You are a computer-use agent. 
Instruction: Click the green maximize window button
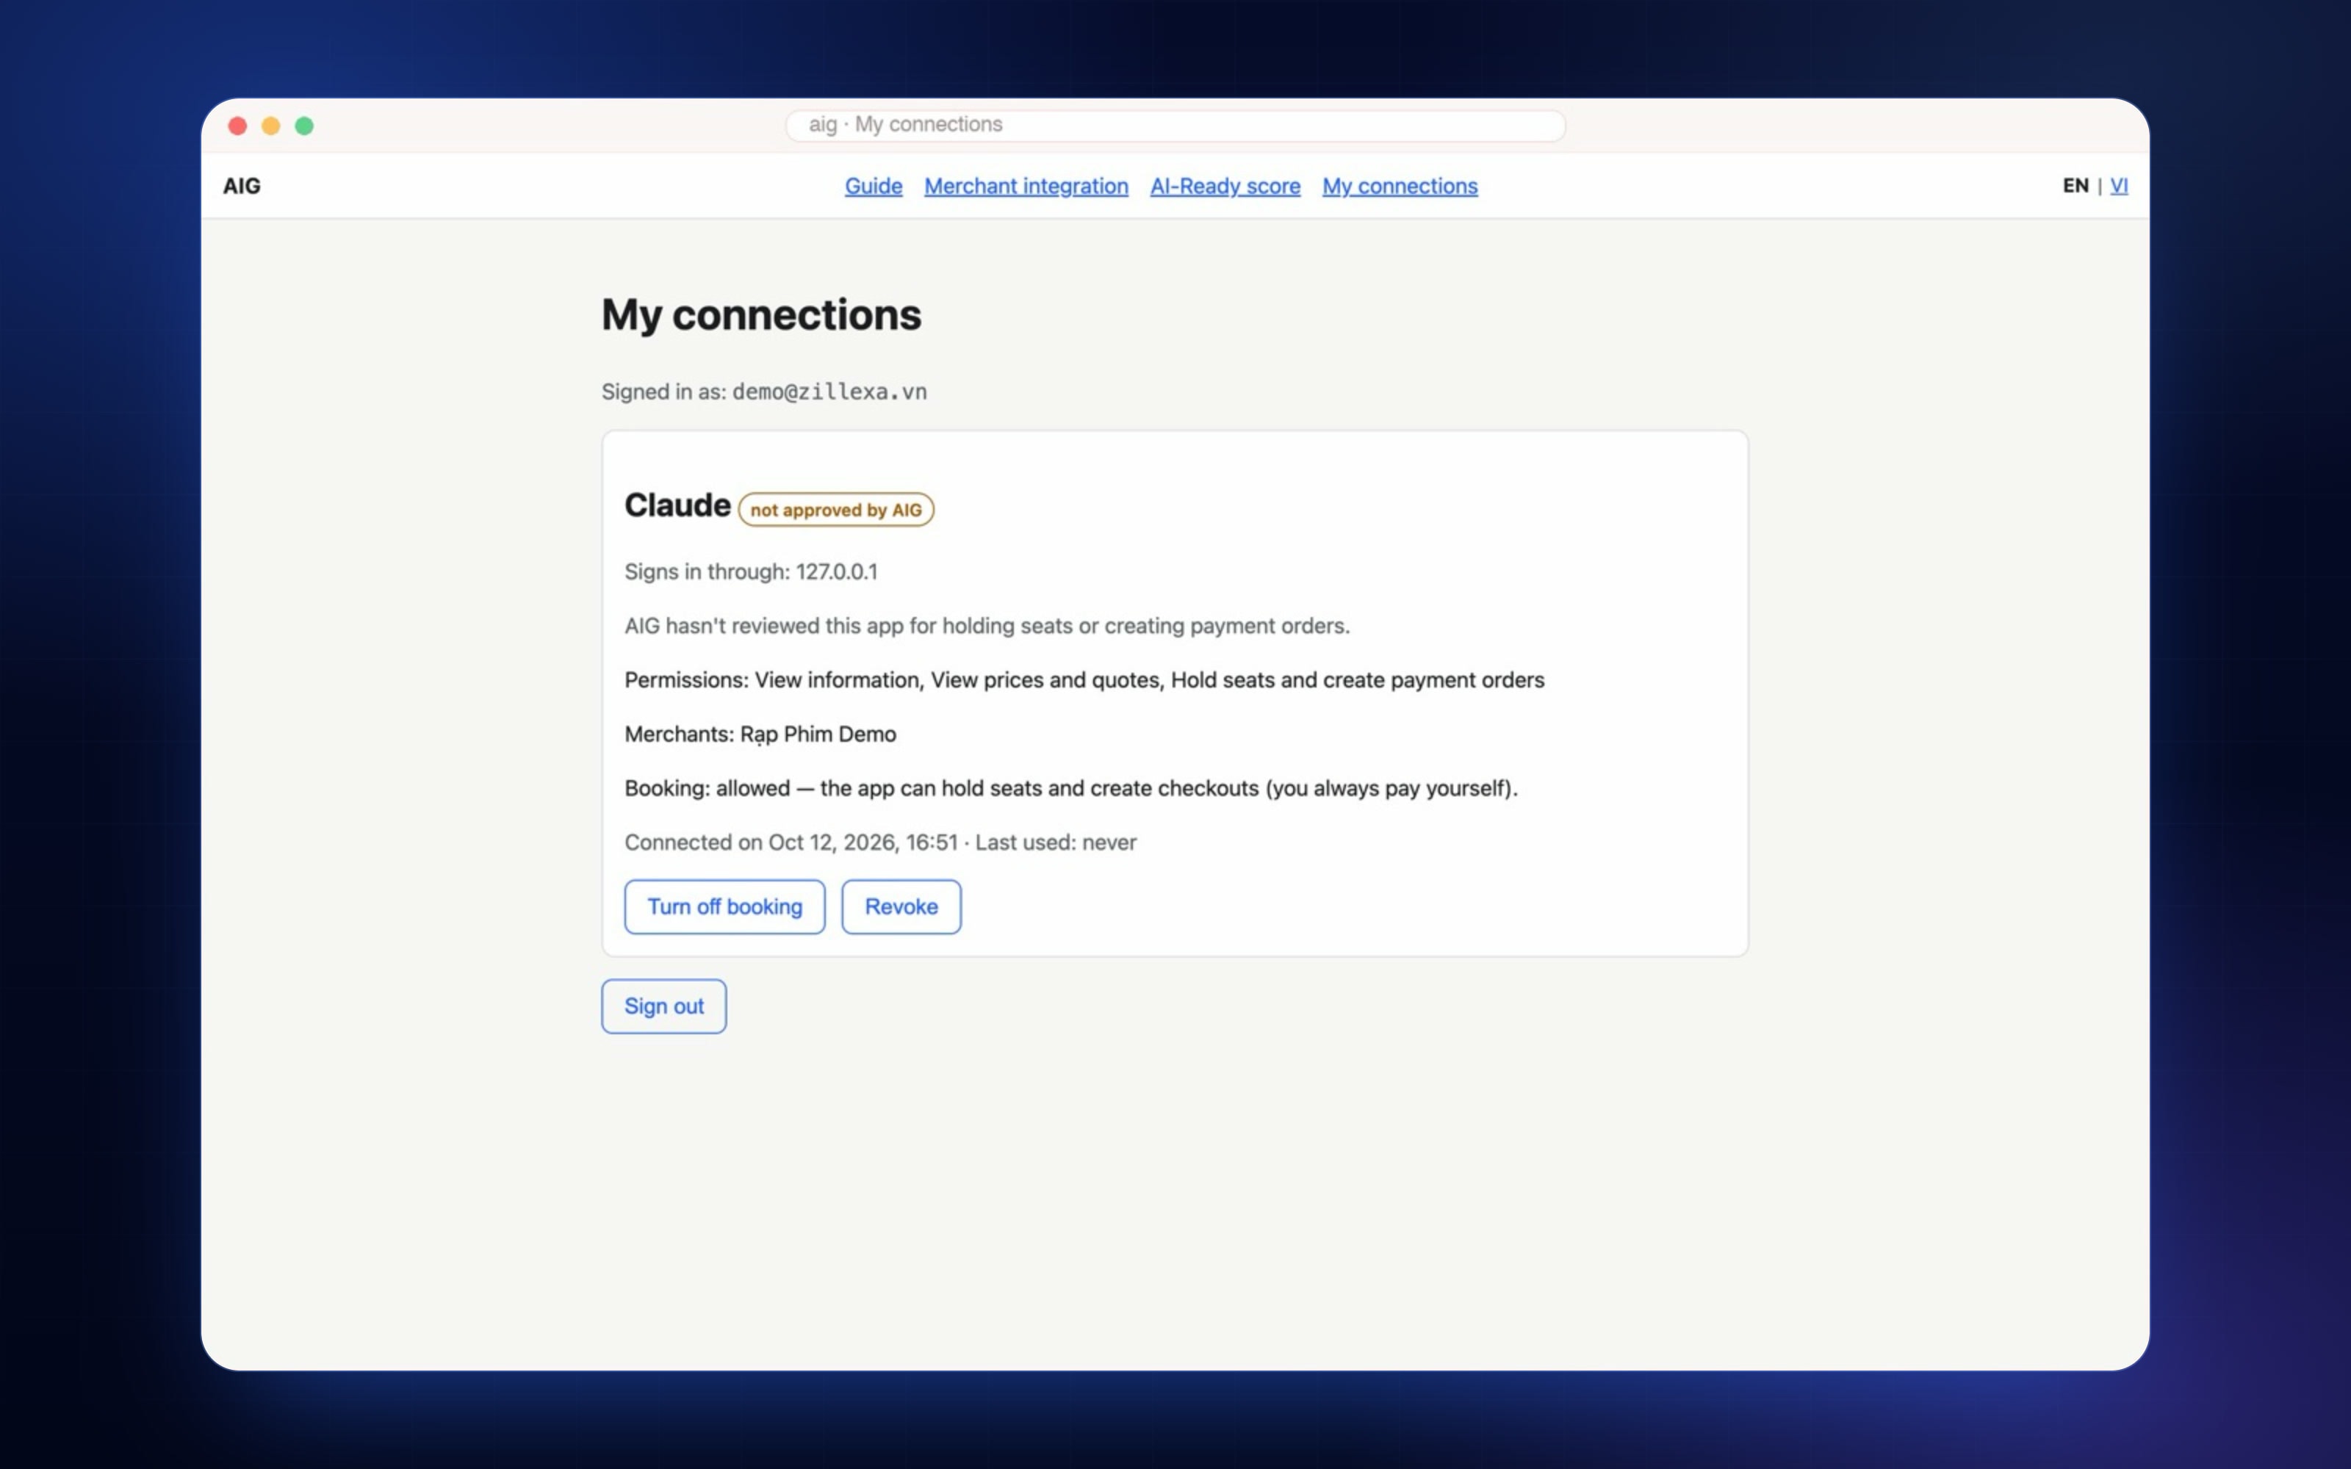pyautogui.click(x=304, y=126)
